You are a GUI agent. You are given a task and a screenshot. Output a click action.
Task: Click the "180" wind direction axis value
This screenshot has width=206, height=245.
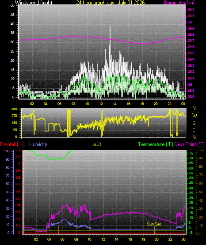click(14, 123)
